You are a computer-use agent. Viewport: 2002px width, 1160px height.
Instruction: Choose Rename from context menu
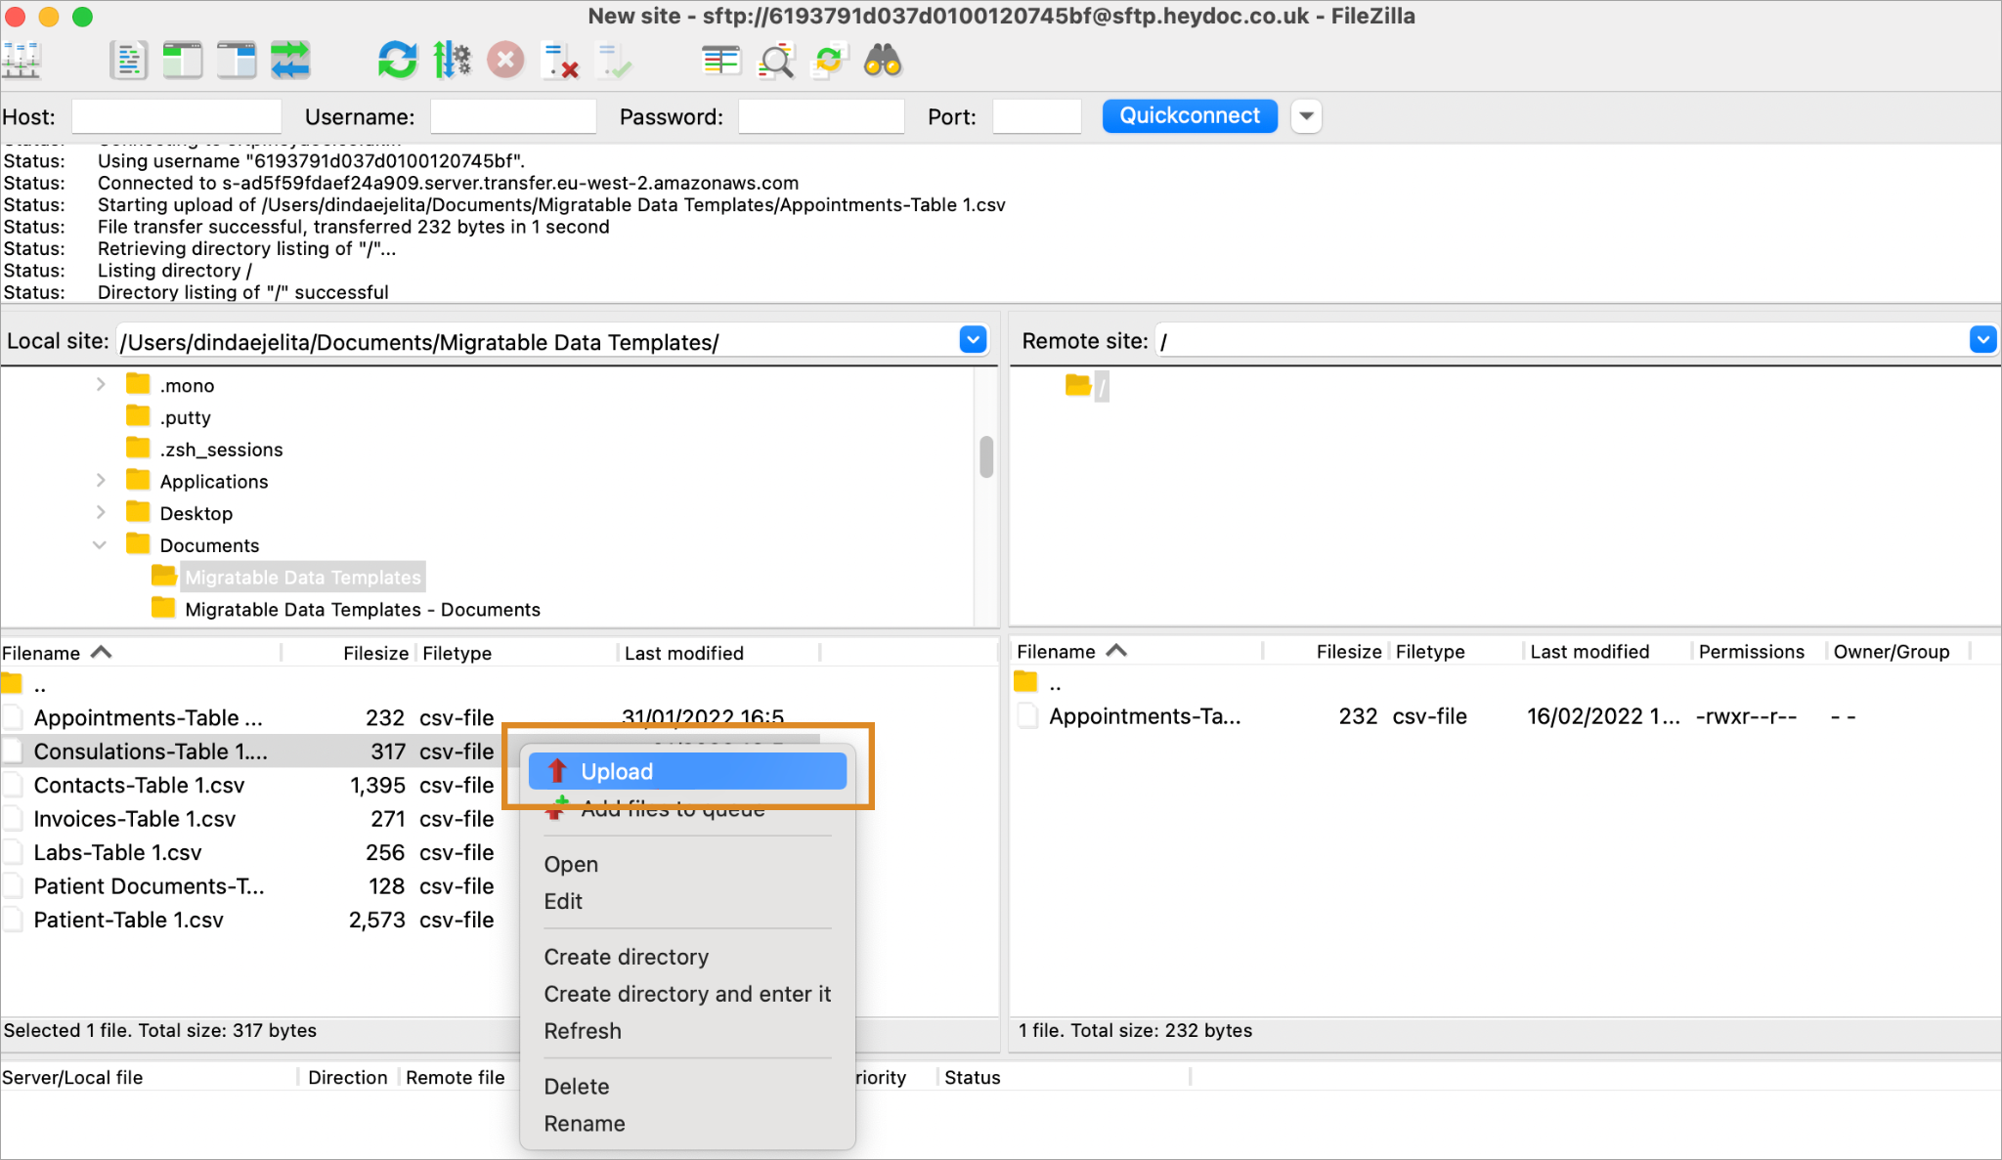(x=585, y=1124)
